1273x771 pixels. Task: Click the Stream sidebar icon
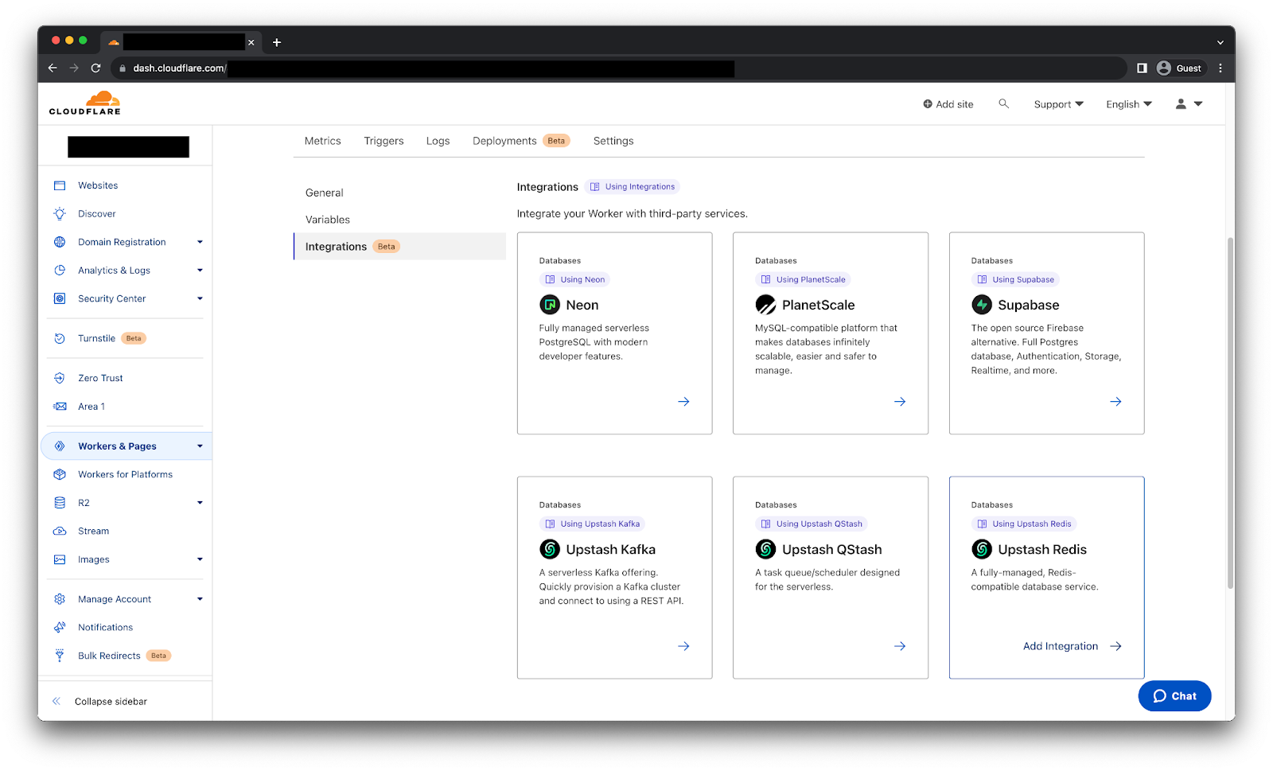coord(60,531)
